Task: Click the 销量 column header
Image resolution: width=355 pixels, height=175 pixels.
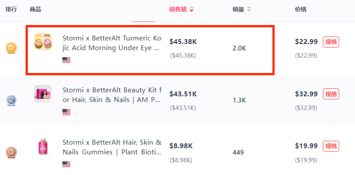Action: pos(238,9)
